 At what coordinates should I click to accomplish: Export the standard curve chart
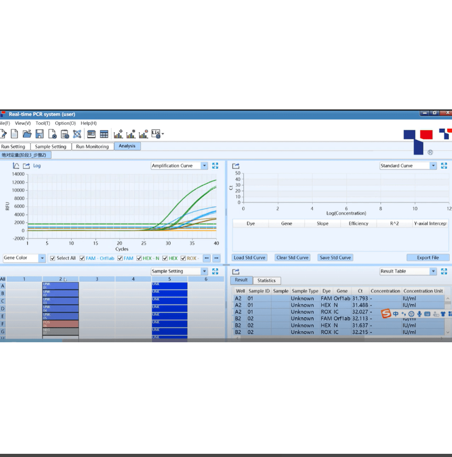(236, 166)
